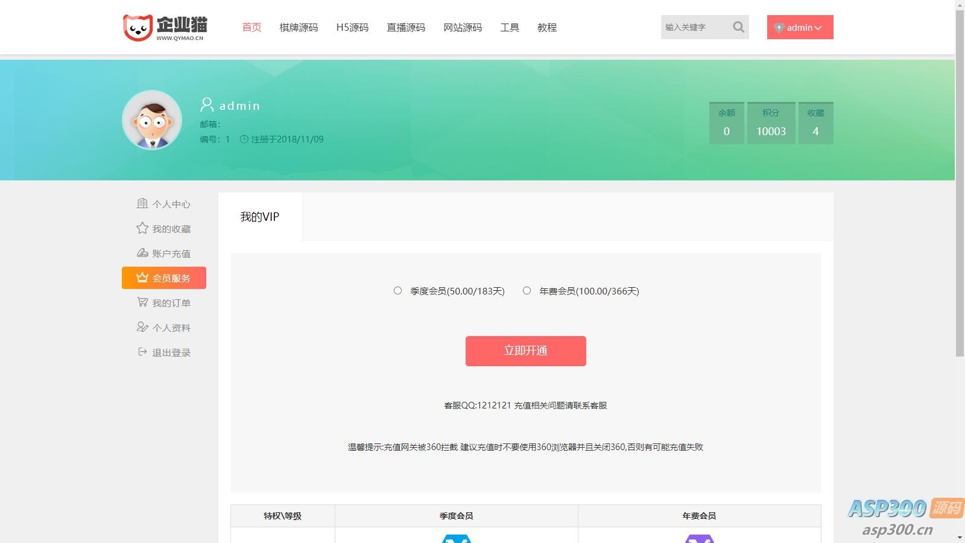Click the crown icon for 会员服务
This screenshot has height=543, width=965.
tap(142, 278)
